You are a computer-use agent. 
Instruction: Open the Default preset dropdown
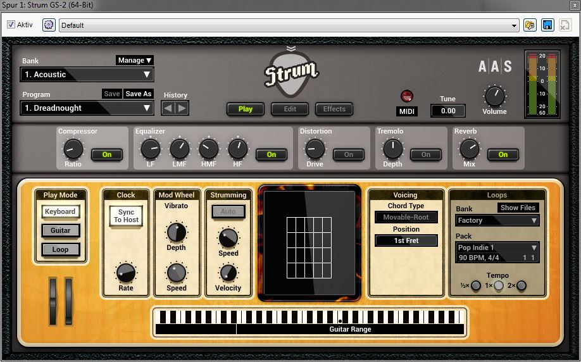click(289, 25)
